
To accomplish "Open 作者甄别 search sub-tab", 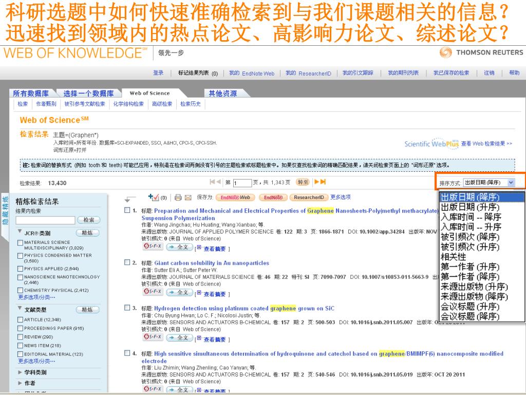I will point(46,104).
